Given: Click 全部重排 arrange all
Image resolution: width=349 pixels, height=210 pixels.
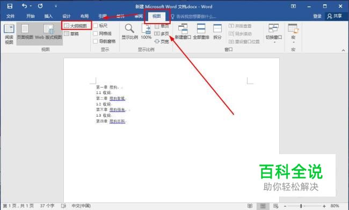Looking at the screenshot, I should (201, 32).
